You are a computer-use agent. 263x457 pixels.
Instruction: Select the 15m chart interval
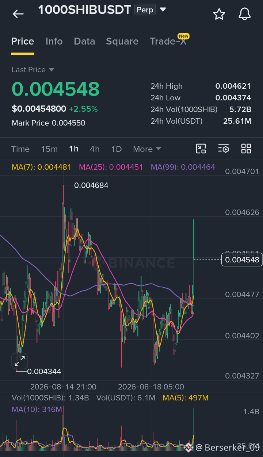49,149
